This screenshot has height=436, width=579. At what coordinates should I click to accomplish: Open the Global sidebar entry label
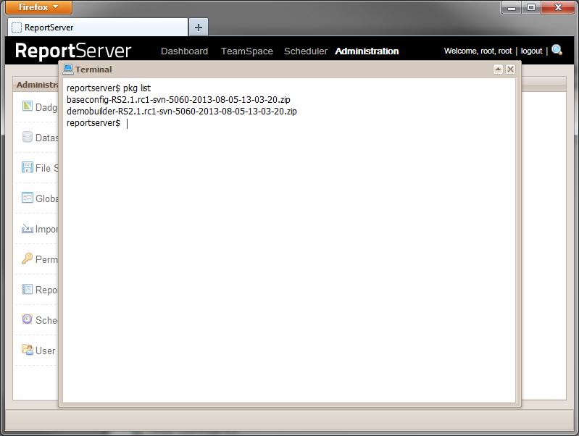(47, 198)
